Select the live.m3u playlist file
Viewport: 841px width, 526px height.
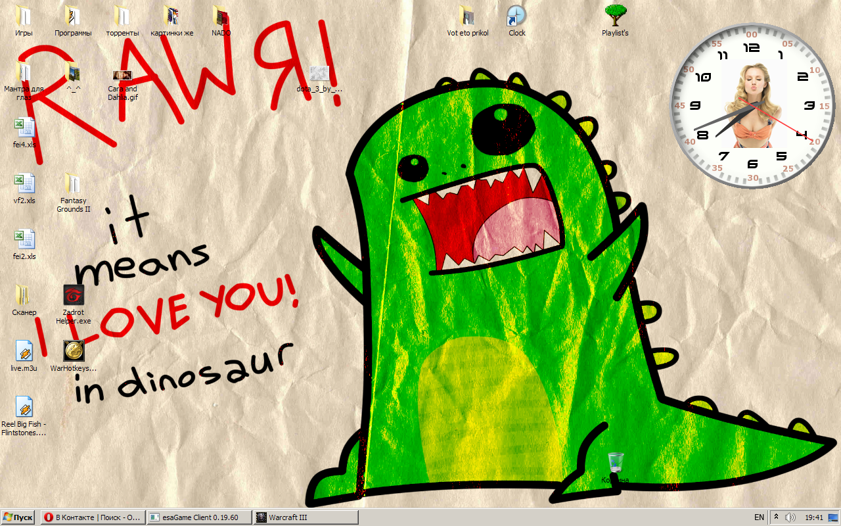(24, 350)
